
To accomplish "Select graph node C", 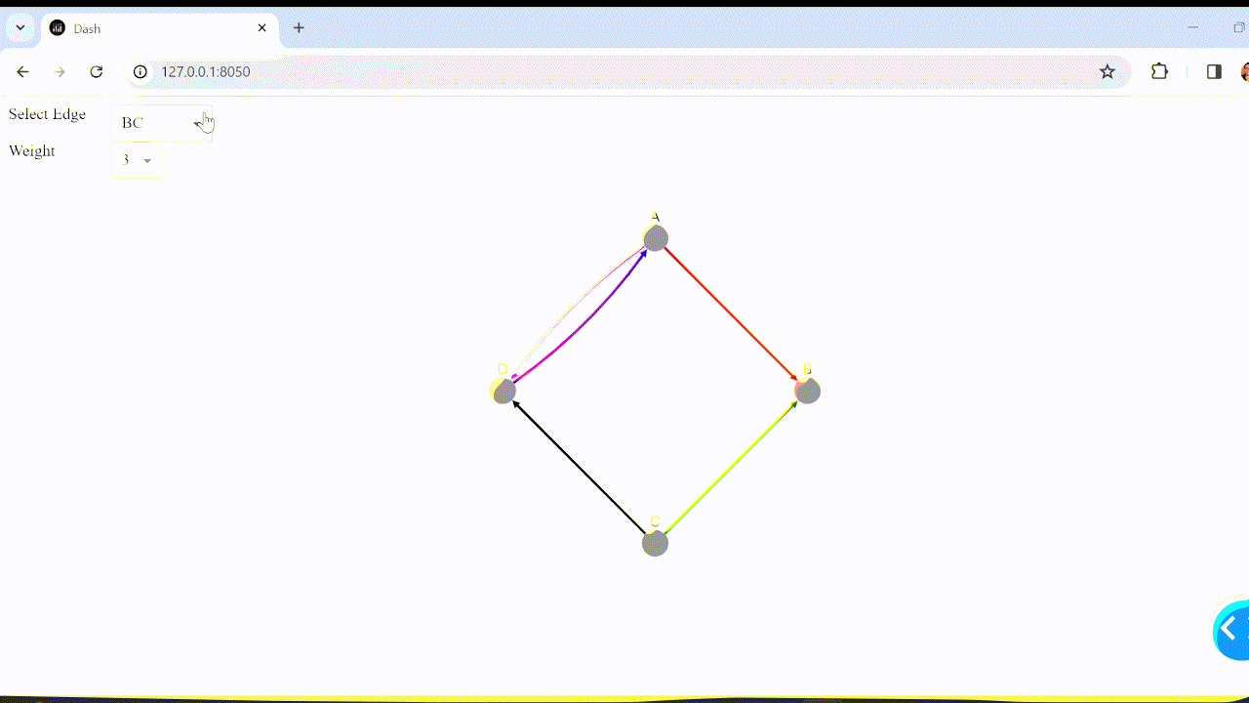I will point(655,544).
